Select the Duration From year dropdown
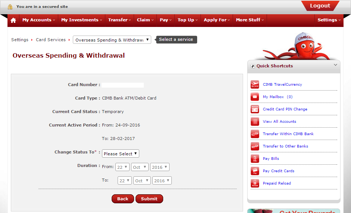Screen dimensions: 351x213 (x=159, y=167)
